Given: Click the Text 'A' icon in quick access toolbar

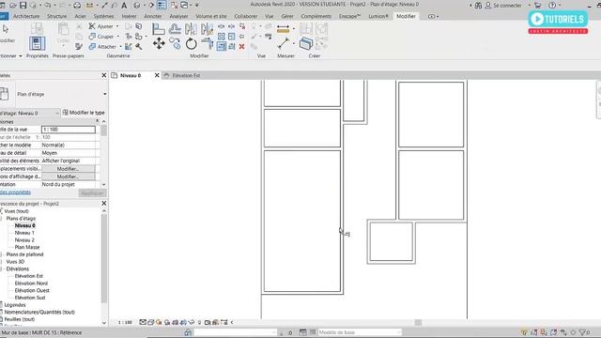Looking at the screenshot, I should coord(124,6).
